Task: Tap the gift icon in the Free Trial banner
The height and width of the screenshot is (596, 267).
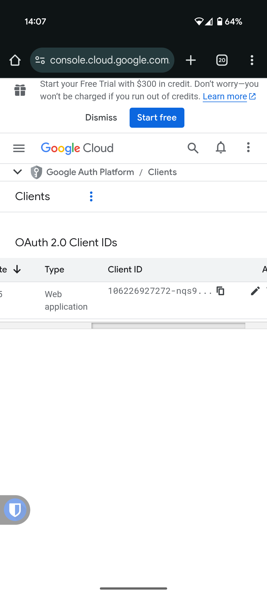Action: tap(20, 90)
